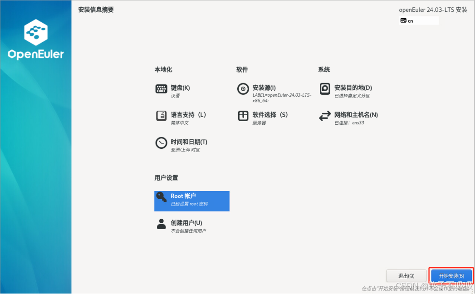Click the 汉语 keyboard status text
This screenshot has width=475, height=294.
coord(175,96)
